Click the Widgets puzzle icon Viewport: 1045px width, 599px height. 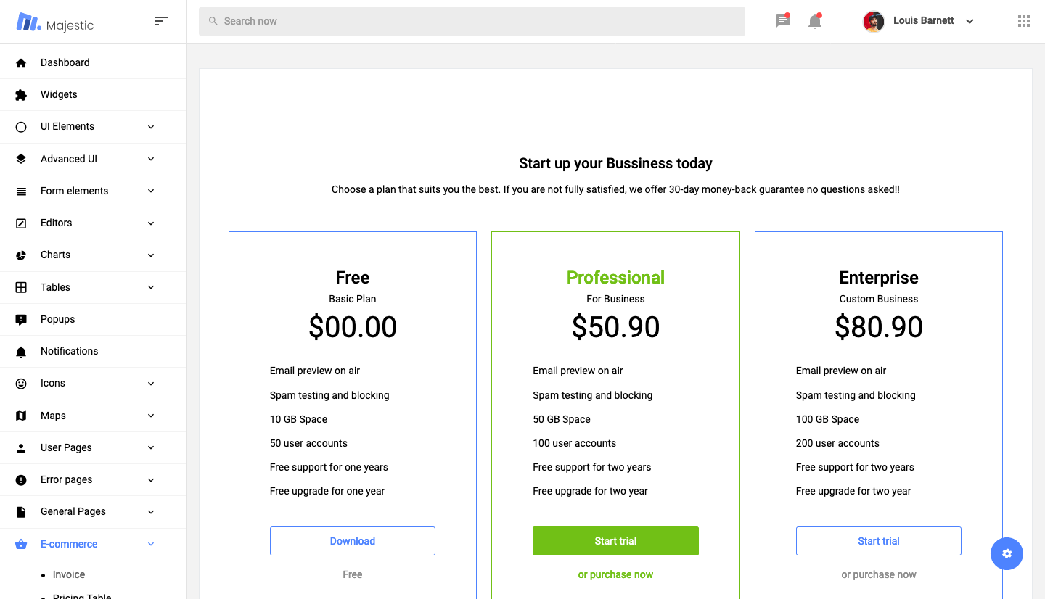pyautogui.click(x=21, y=95)
